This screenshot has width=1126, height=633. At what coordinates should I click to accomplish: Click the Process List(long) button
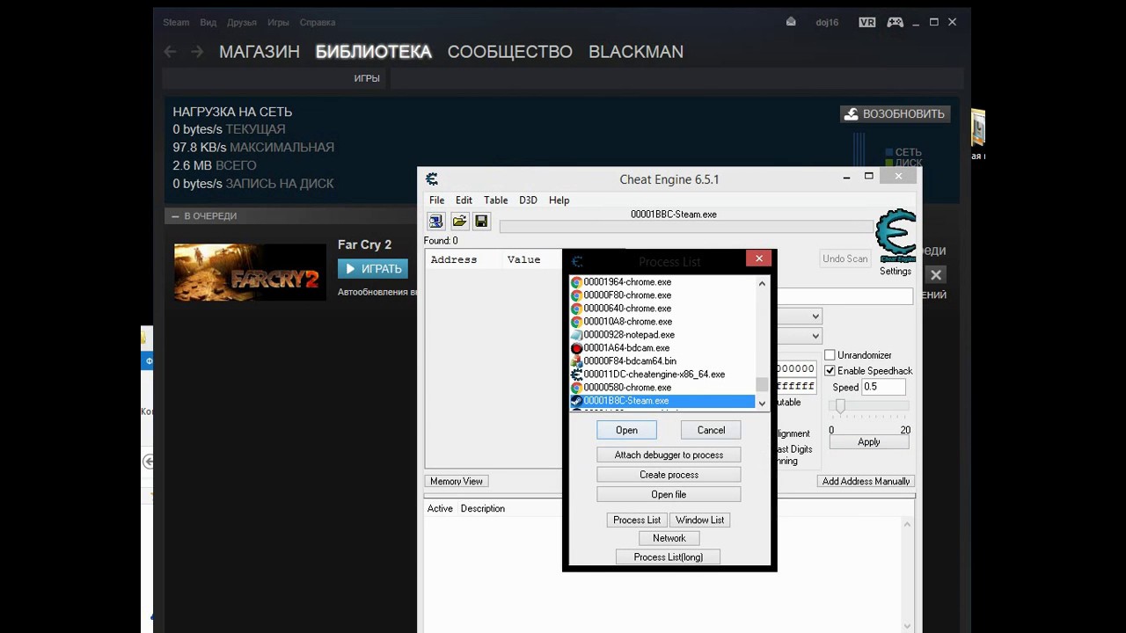(668, 557)
